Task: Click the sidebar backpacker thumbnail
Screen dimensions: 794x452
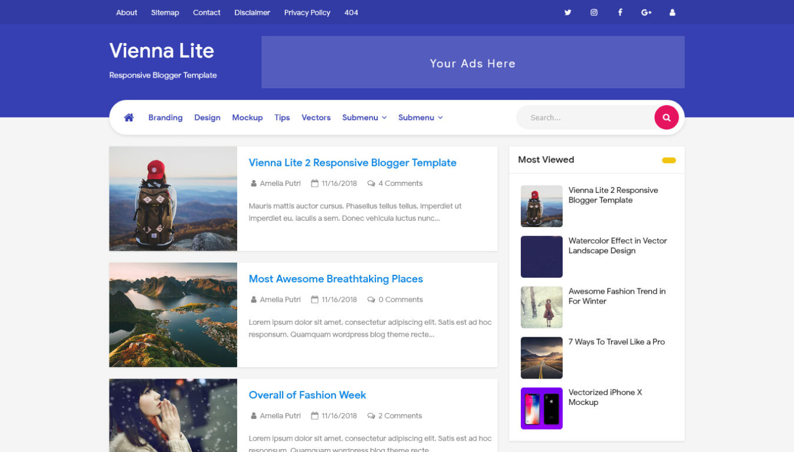Action: 541,206
